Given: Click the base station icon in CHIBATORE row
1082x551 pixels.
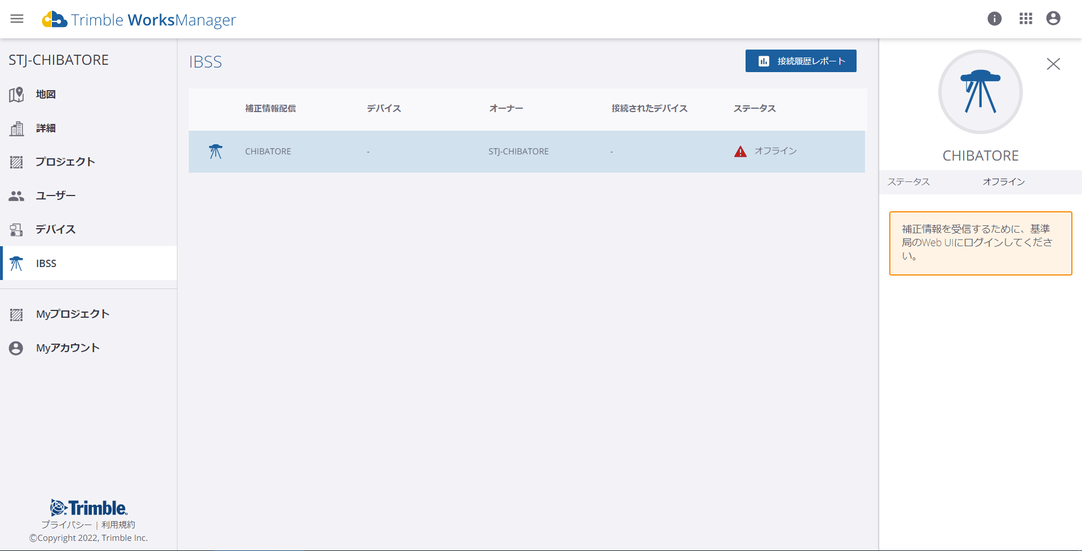Looking at the screenshot, I should tap(215, 152).
